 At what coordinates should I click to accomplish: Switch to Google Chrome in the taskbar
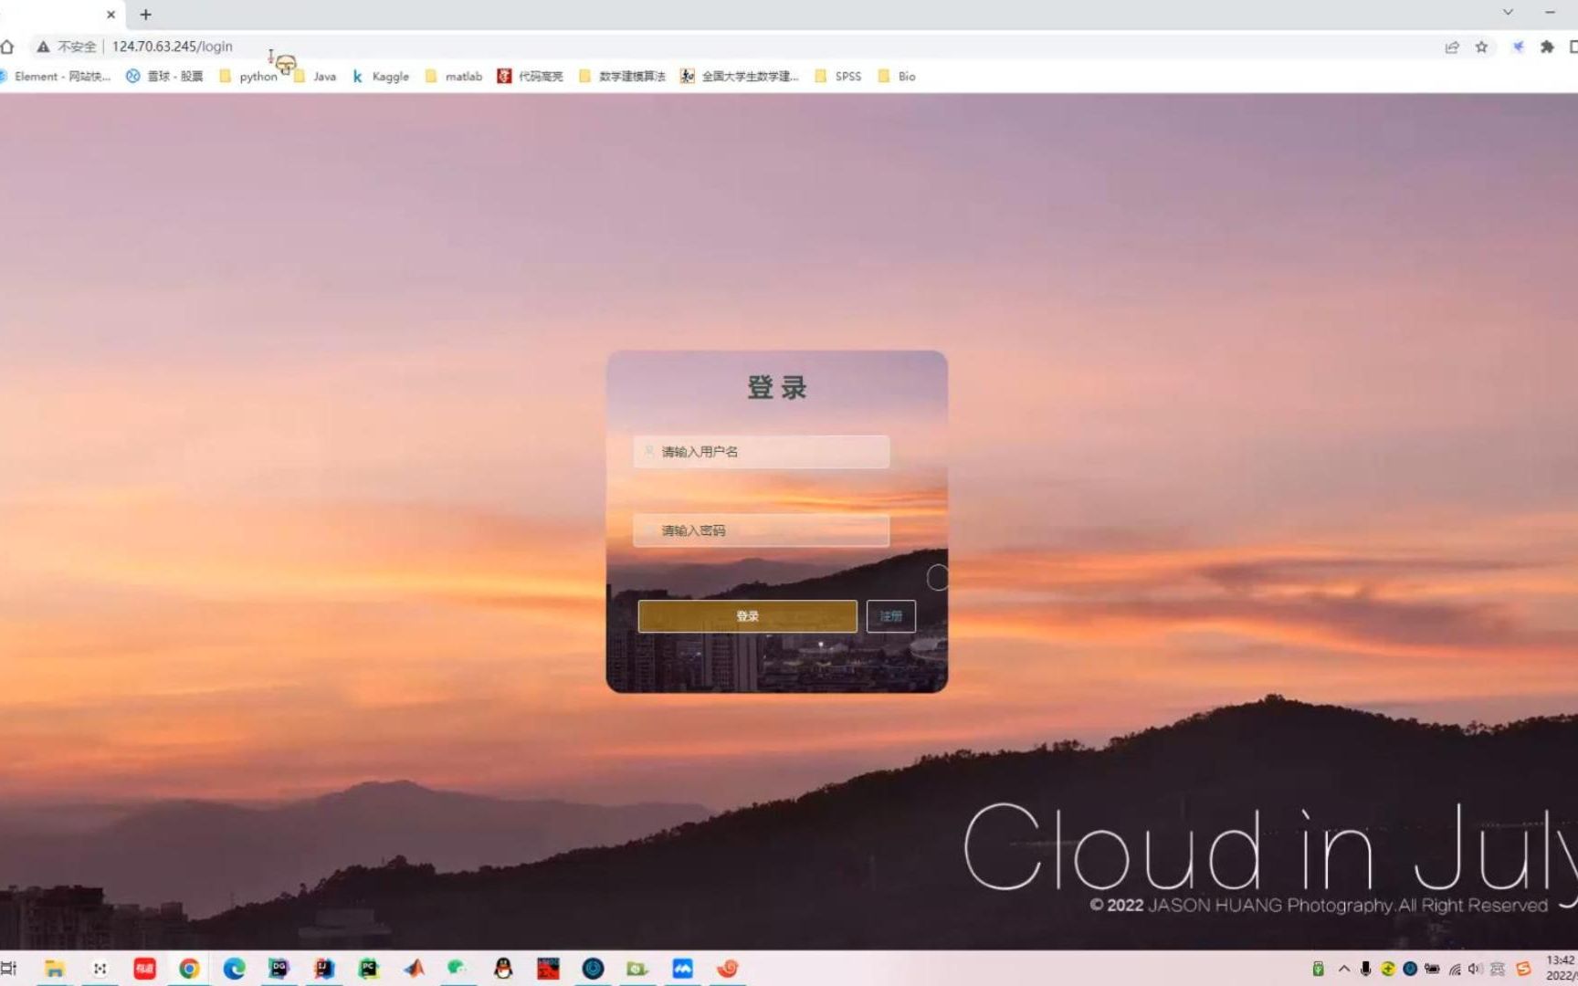coord(189,969)
